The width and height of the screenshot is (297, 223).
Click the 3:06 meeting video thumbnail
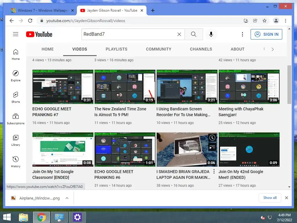(x=249, y=87)
